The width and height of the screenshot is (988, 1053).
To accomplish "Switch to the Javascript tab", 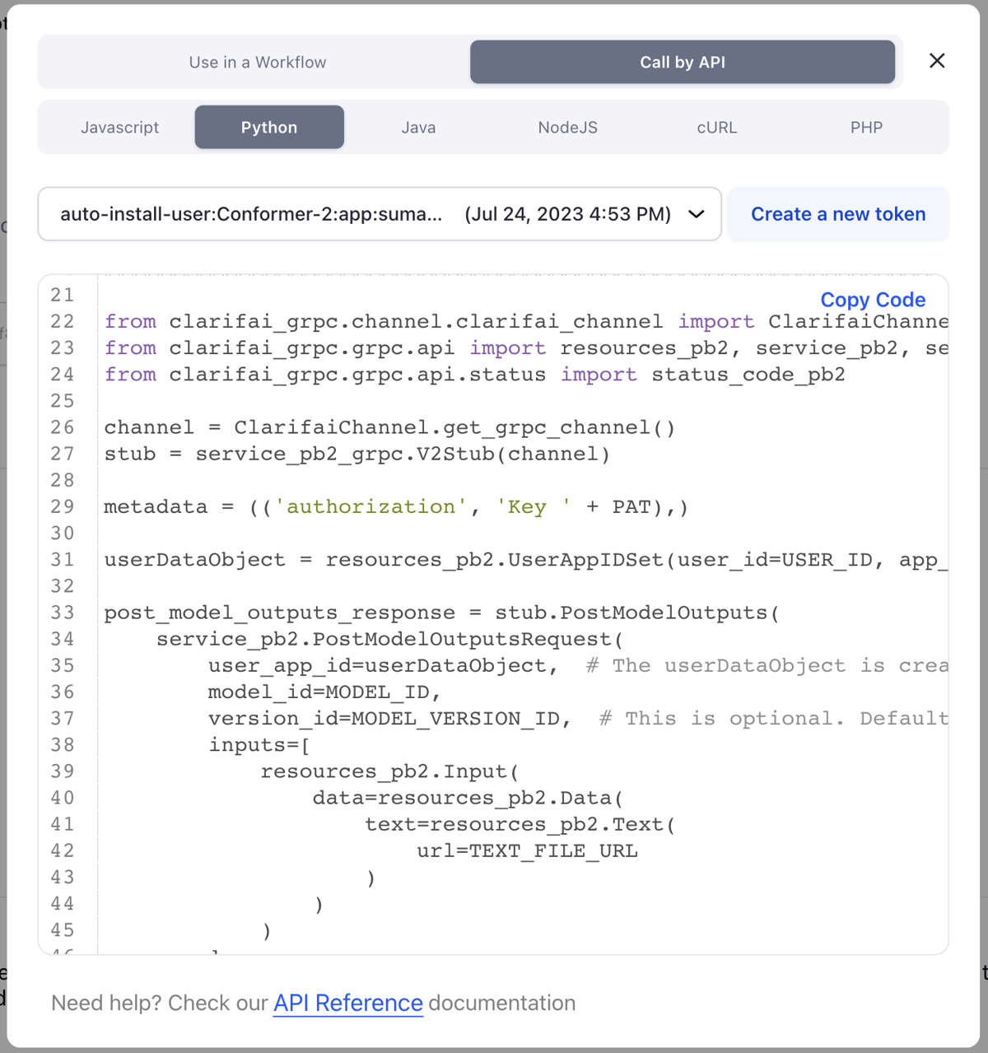I will [x=119, y=127].
